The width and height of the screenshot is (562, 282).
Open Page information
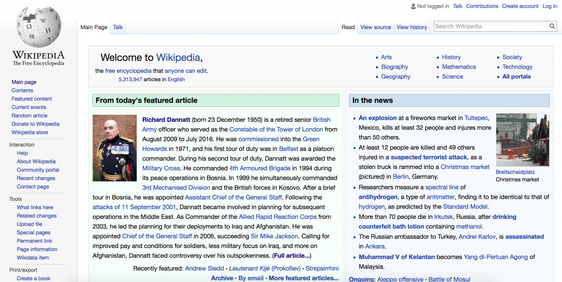[37, 249]
